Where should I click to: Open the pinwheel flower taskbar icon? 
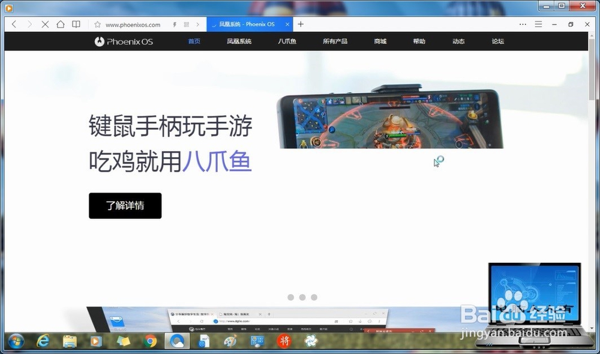pyautogui.click(x=311, y=341)
